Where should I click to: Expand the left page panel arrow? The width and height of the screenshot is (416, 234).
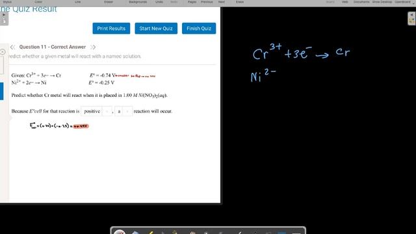point(4,19)
